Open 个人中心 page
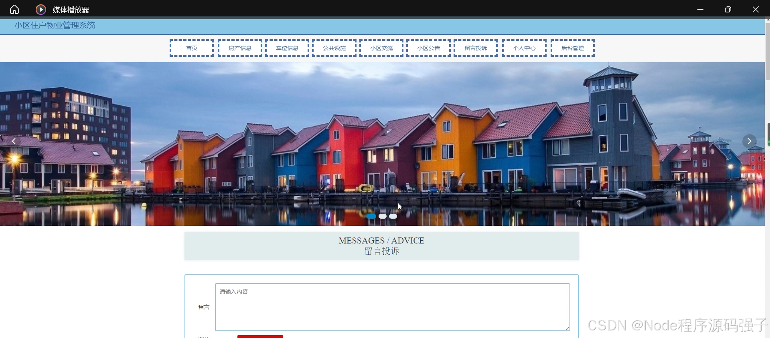The image size is (770, 338). tap(524, 48)
